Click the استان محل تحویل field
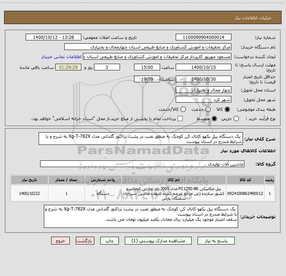 [x=204, y=90]
